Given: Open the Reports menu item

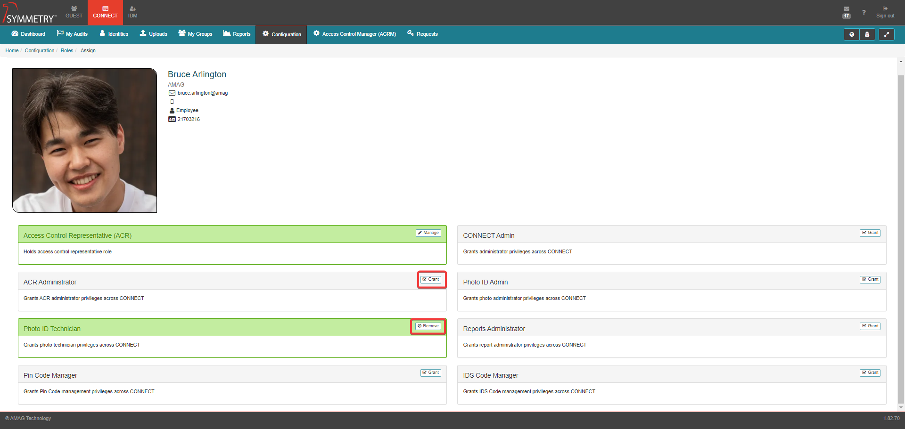Looking at the screenshot, I should point(237,34).
